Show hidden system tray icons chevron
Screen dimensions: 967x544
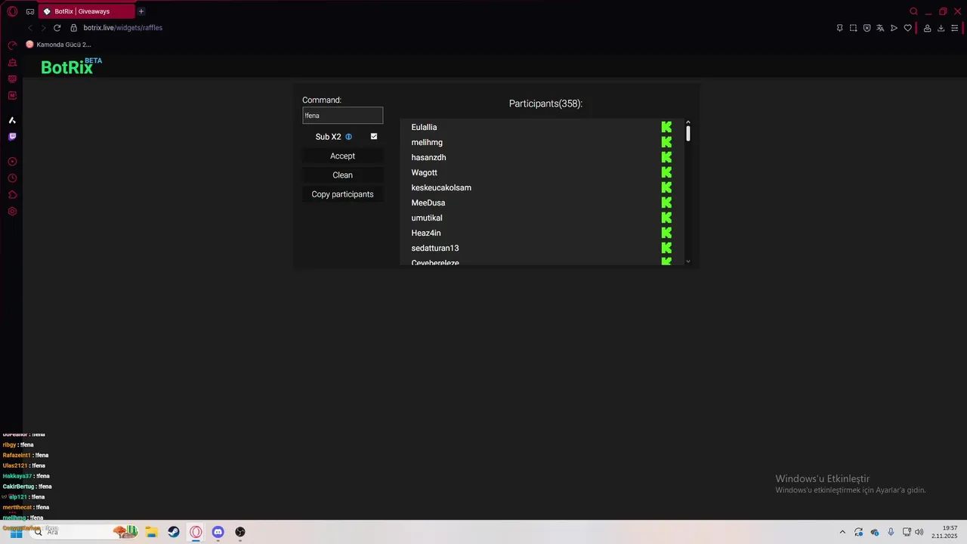[x=842, y=532]
